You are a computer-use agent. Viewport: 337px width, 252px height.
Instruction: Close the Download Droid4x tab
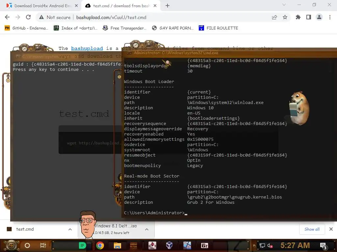[76, 6]
